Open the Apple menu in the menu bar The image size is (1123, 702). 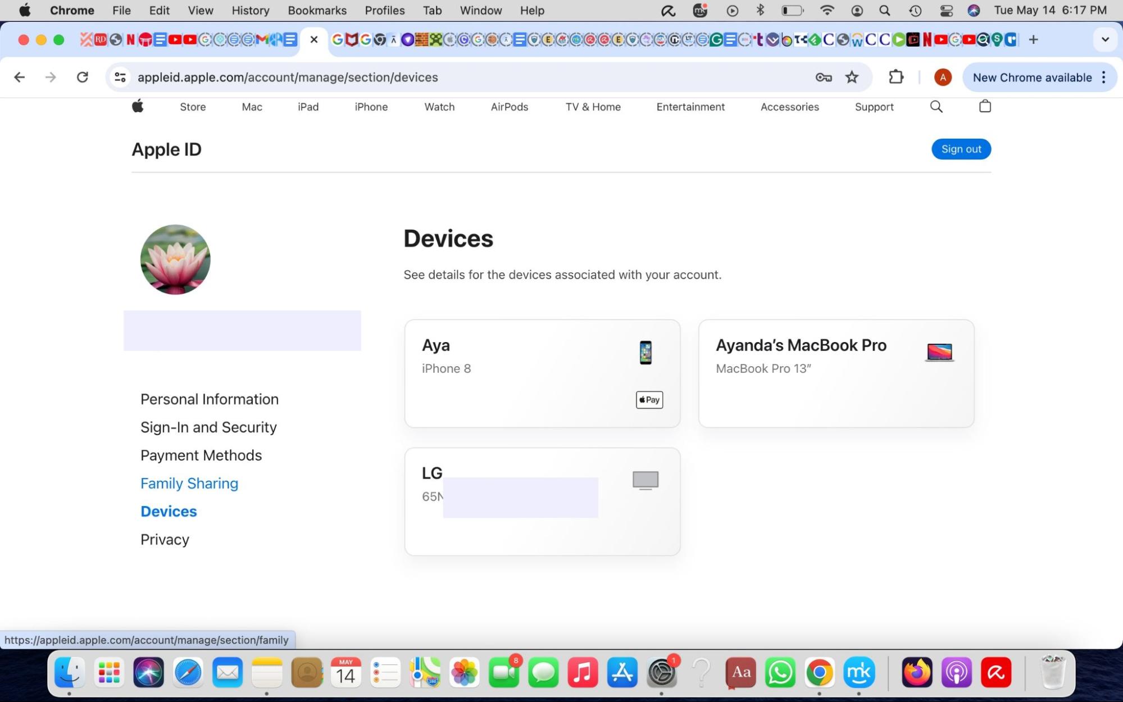[x=25, y=10]
